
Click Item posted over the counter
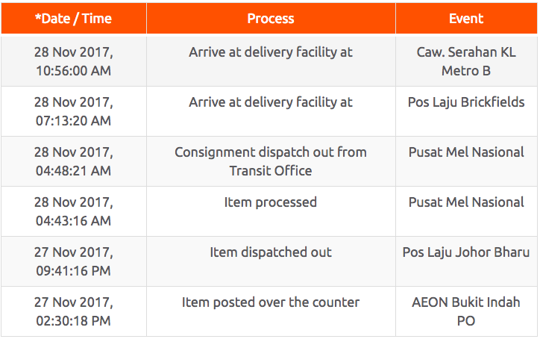coord(271,302)
